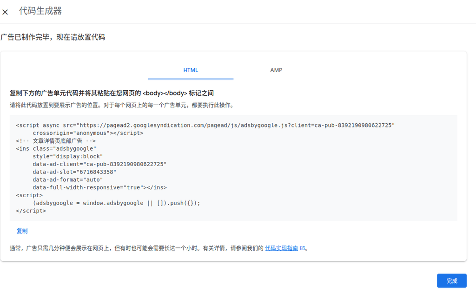Click the closing </script> tag line
The width and height of the screenshot is (476, 299).
click(x=31, y=211)
